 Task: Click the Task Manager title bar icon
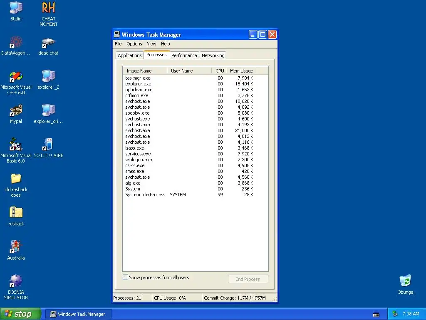coord(117,34)
